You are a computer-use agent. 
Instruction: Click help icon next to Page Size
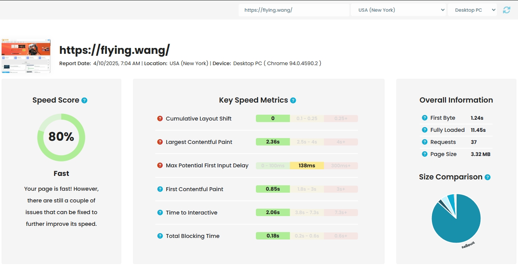tap(424, 154)
